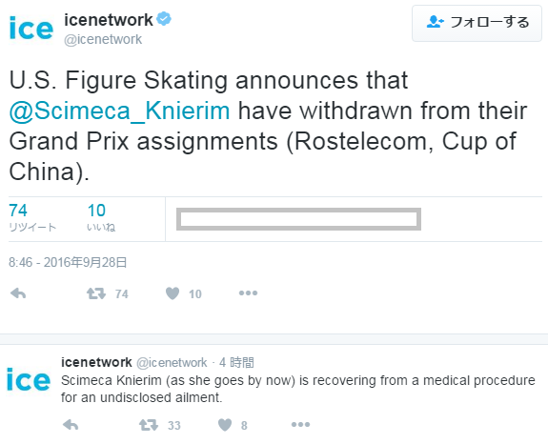Click the blue verified badge next to icenetwork
This screenshot has width=548, height=444.
pyautogui.click(x=164, y=18)
